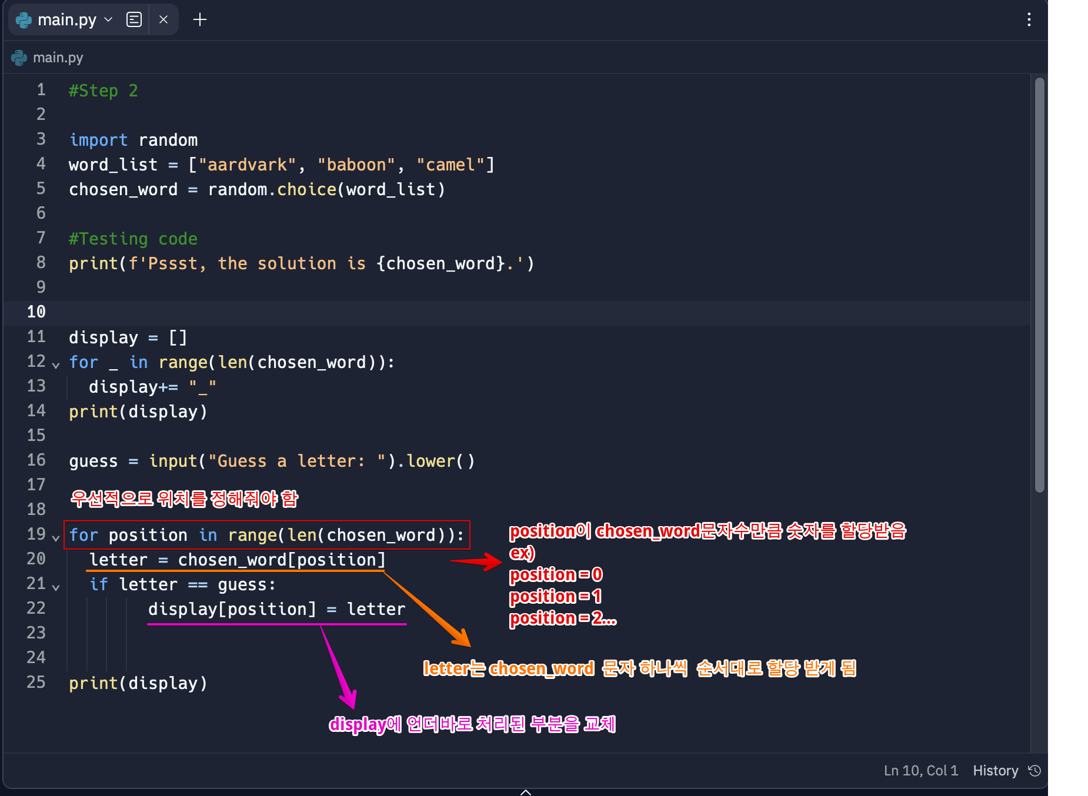Click the 'display+= "_"' line
The image size is (1088, 796).
[152, 387]
